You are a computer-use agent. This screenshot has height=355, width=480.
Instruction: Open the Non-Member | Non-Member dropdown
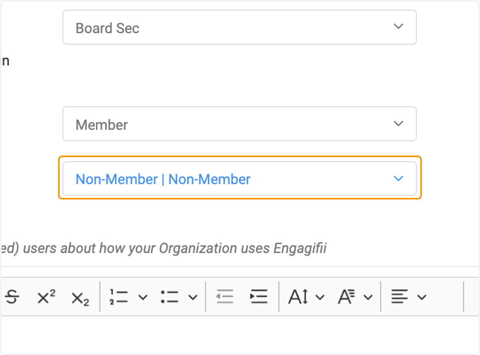239,178
